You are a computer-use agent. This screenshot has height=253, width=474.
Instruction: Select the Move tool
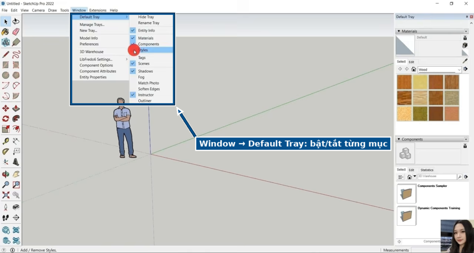(6, 108)
